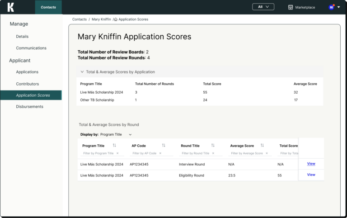Click View for the Eligibility Round
347x218 pixels.
311,175
